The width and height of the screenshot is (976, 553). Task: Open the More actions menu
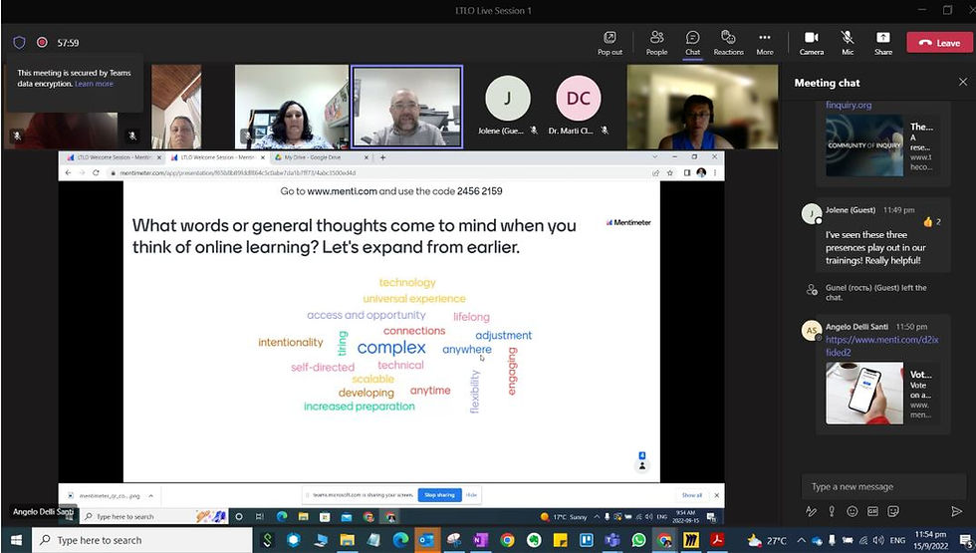click(x=765, y=43)
